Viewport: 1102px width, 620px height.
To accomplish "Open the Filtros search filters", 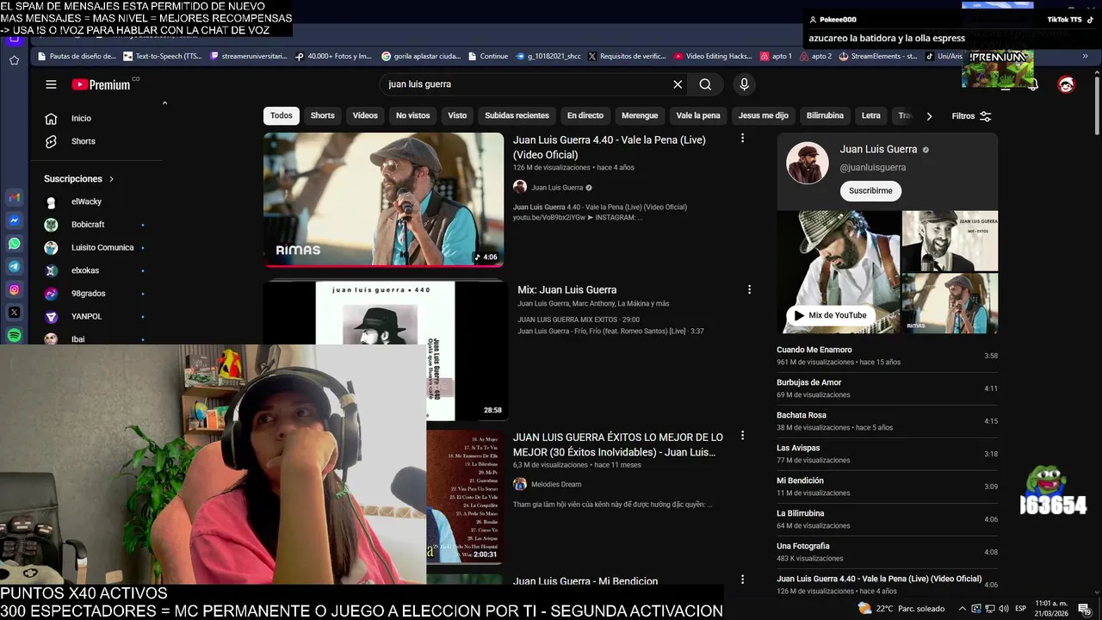I will point(972,116).
